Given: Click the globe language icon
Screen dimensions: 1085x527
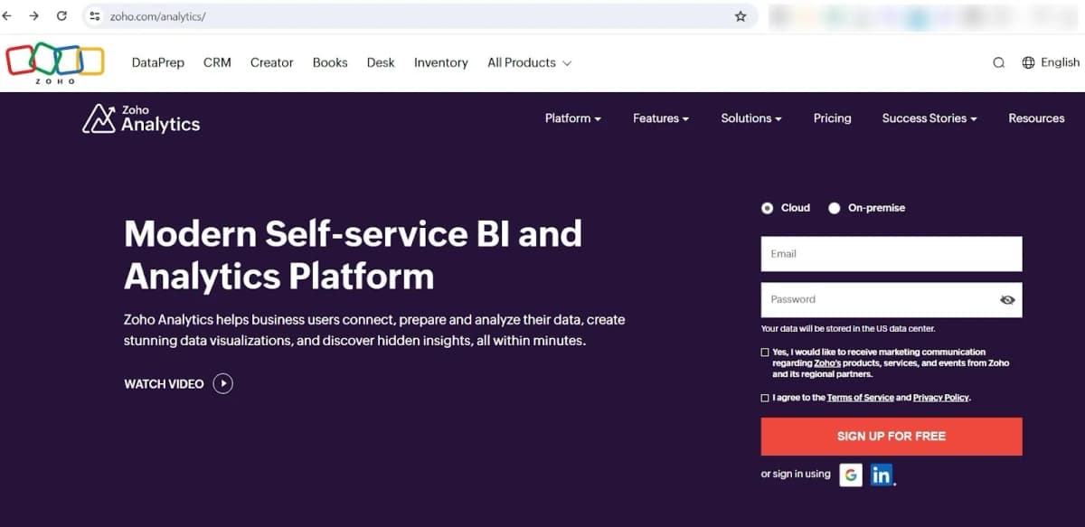Looking at the screenshot, I should point(1028,62).
